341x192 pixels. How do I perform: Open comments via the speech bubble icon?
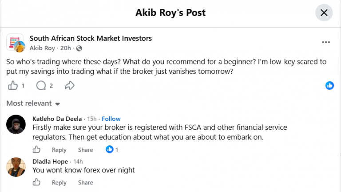pos(41,85)
